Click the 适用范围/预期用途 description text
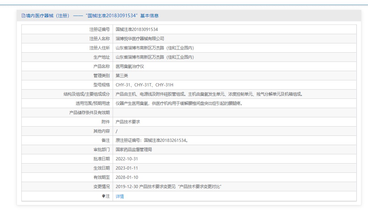Image resolution: width=368 pixels, height=212 pixels. point(179,103)
